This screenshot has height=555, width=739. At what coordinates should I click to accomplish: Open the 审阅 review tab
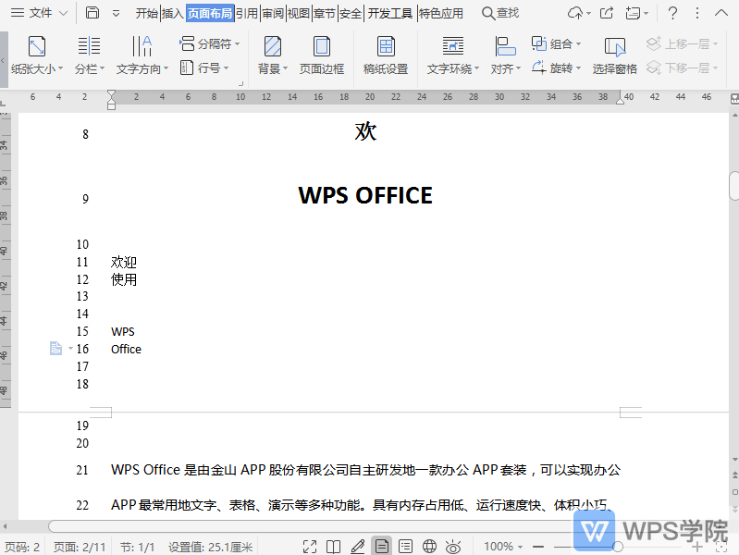point(273,13)
